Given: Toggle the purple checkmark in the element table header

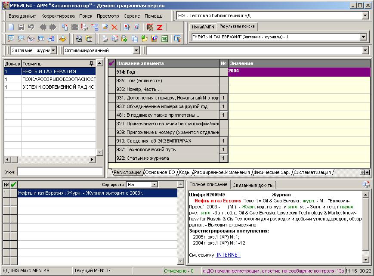Looking at the screenshot, I should pyautogui.click(x=111, y=63).
